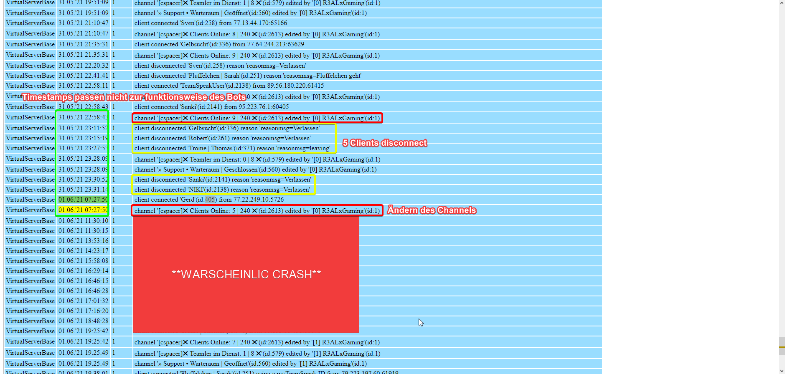Click the "client disconnected 'NIKI'" log line
The width and height of the screenshot is (785, 374).
pos(222,190)
